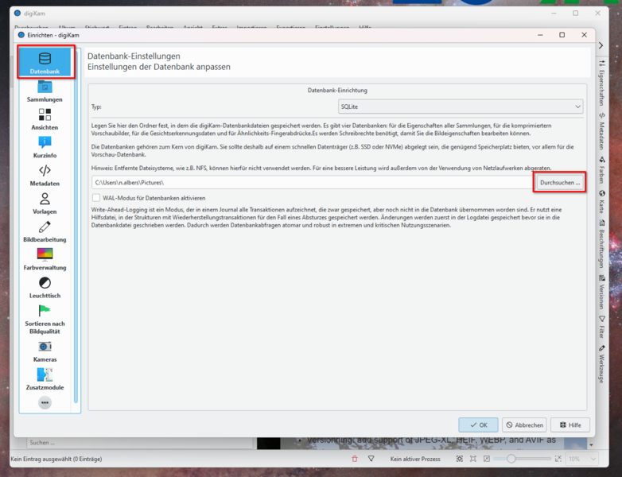
Task: Open Farben tab in right sidebar
Action: [x=602, y=170]
